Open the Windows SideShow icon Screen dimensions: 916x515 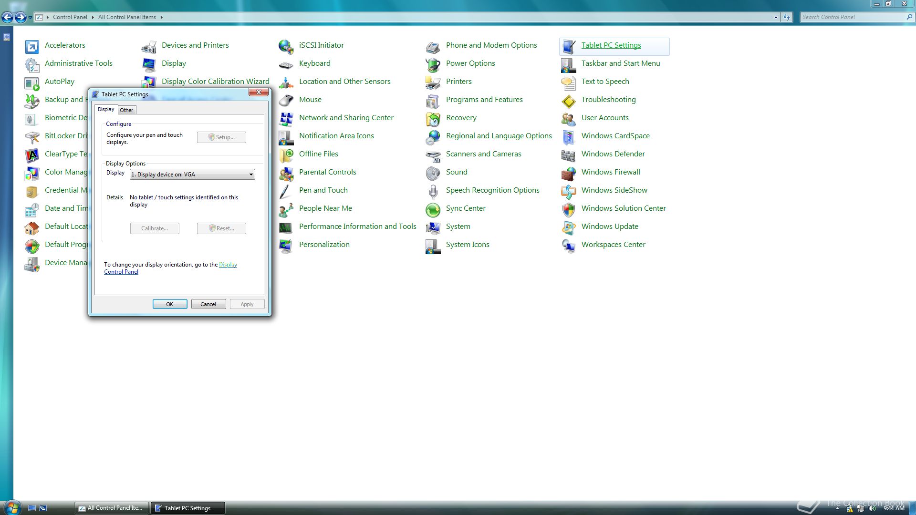click(x=569, y=191)
